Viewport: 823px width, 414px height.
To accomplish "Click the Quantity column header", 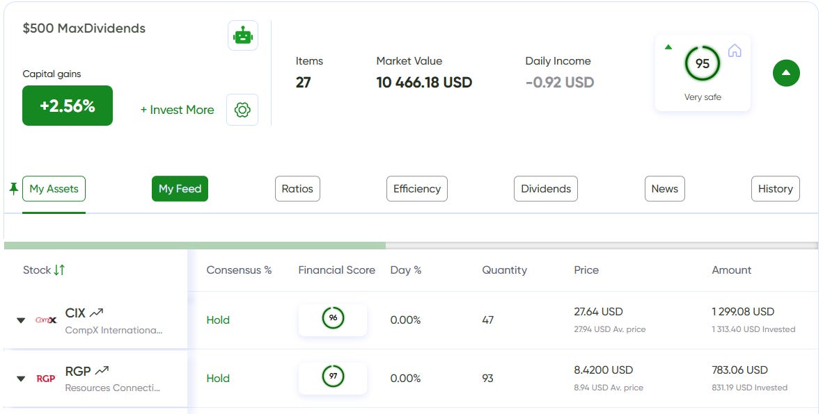I will tap(504, 270).
